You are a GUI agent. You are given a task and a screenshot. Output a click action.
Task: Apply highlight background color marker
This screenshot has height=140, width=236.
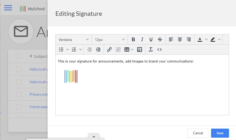pyautogui.click(x=213, y=39)
